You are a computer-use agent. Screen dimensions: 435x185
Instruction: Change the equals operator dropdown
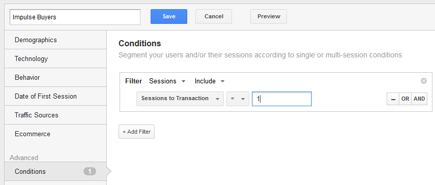(x=238, y=99)
